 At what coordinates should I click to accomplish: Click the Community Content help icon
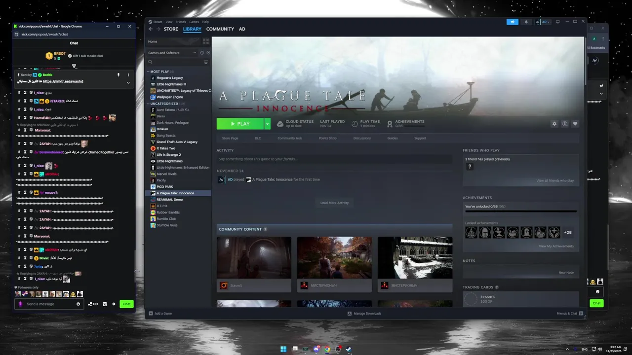[265, 229]
